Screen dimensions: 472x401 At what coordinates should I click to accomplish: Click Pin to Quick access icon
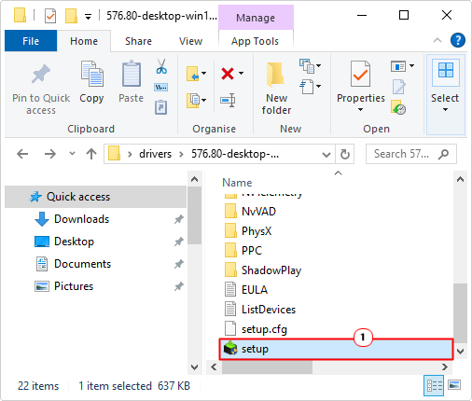[41, 74]
